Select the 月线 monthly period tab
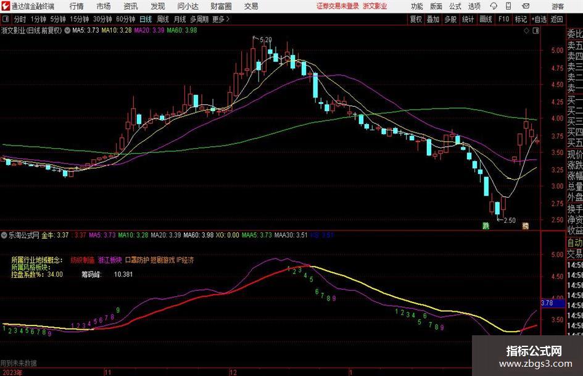Image resolution: width=583 pixels, height=376 pixels. coord(180,19)
